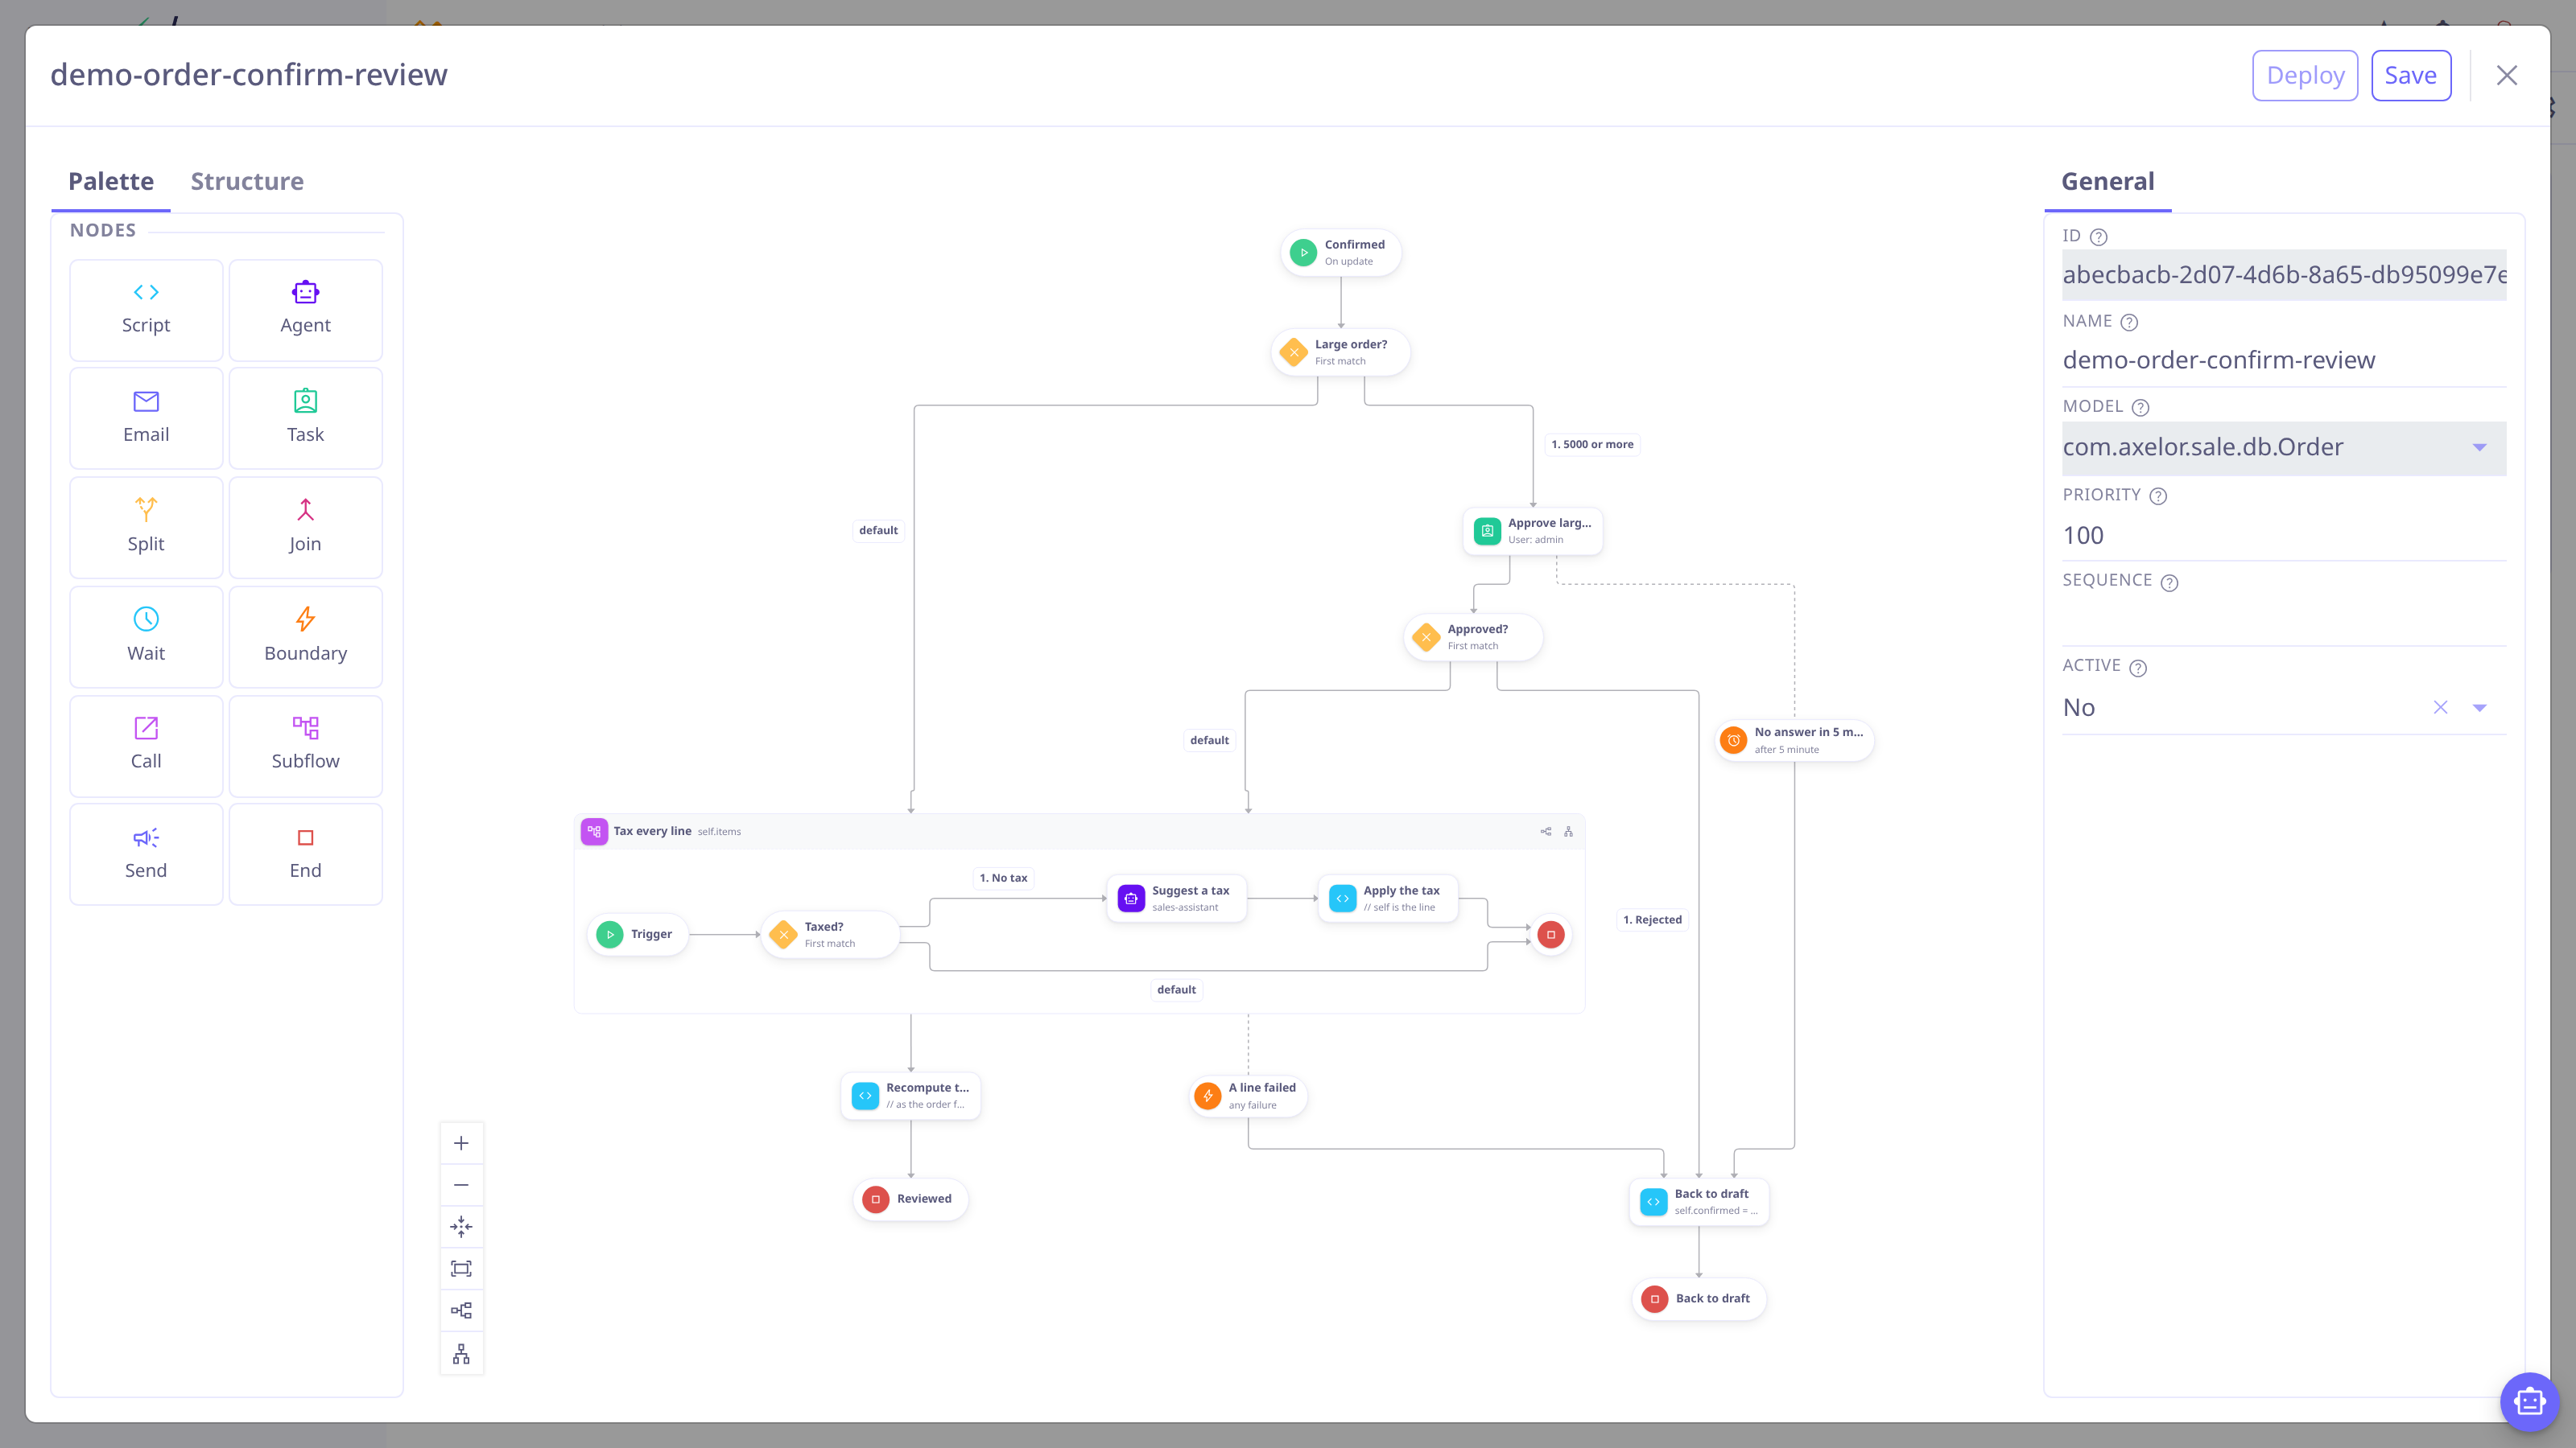Click the Deploy button
The height and width of the screenshot is (1448, 2576).
click(x=2305, y=75)
